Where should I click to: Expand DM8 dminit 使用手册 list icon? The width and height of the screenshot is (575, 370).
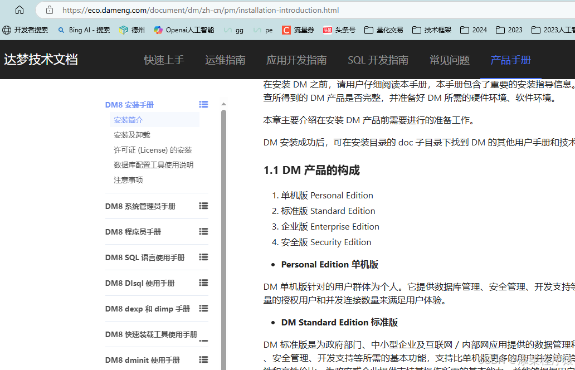(203, 360)
